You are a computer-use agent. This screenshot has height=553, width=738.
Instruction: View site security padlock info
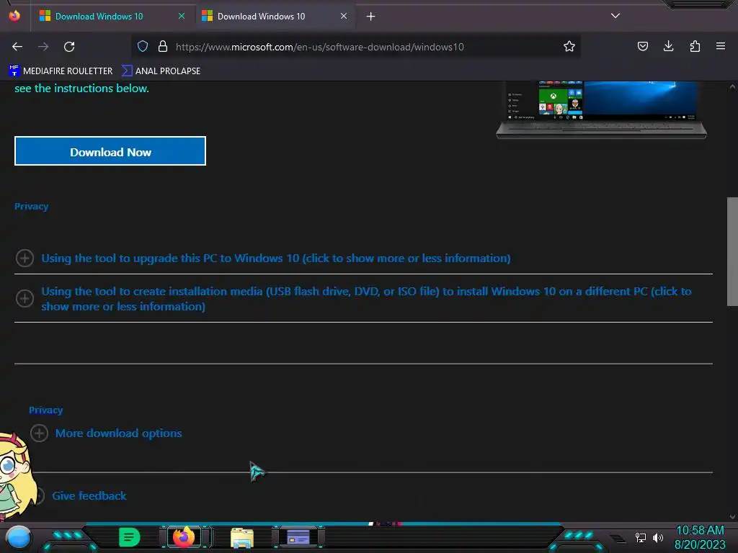(x=163, y=46)
